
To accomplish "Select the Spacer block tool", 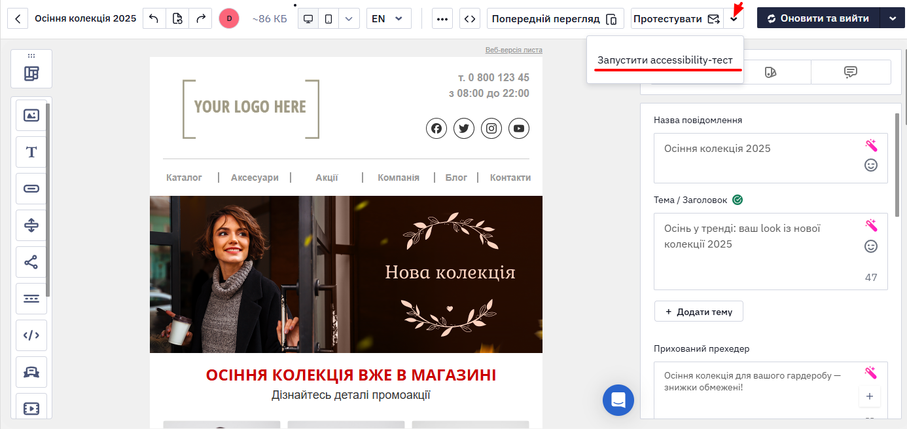I will 31,225.
